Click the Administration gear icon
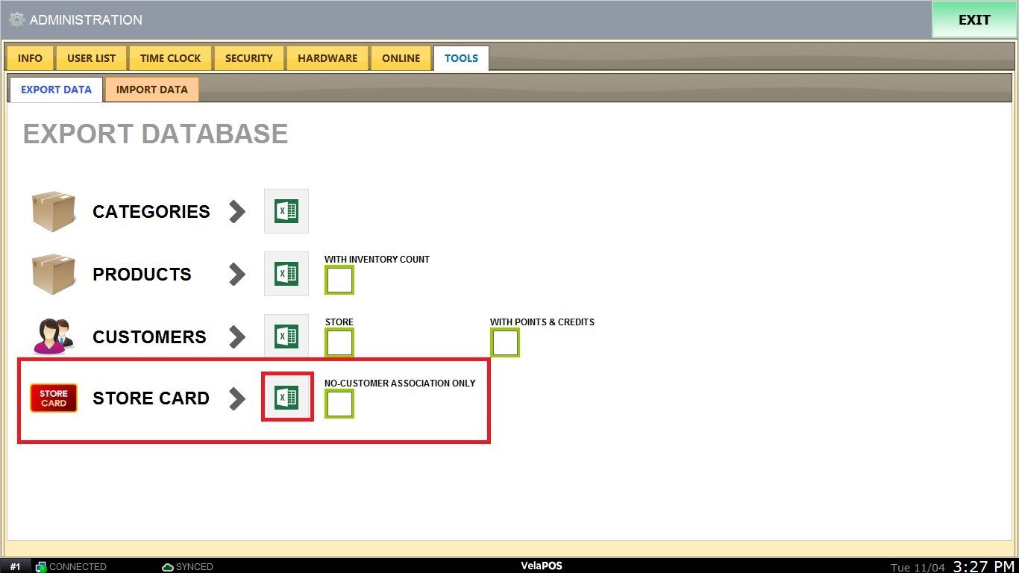Viewport: 1019px width, 573px height. pyautogui.click(x=16, y=20)
